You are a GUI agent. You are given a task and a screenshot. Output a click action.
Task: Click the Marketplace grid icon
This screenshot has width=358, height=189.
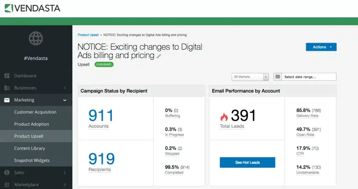[x=7, y=185]
